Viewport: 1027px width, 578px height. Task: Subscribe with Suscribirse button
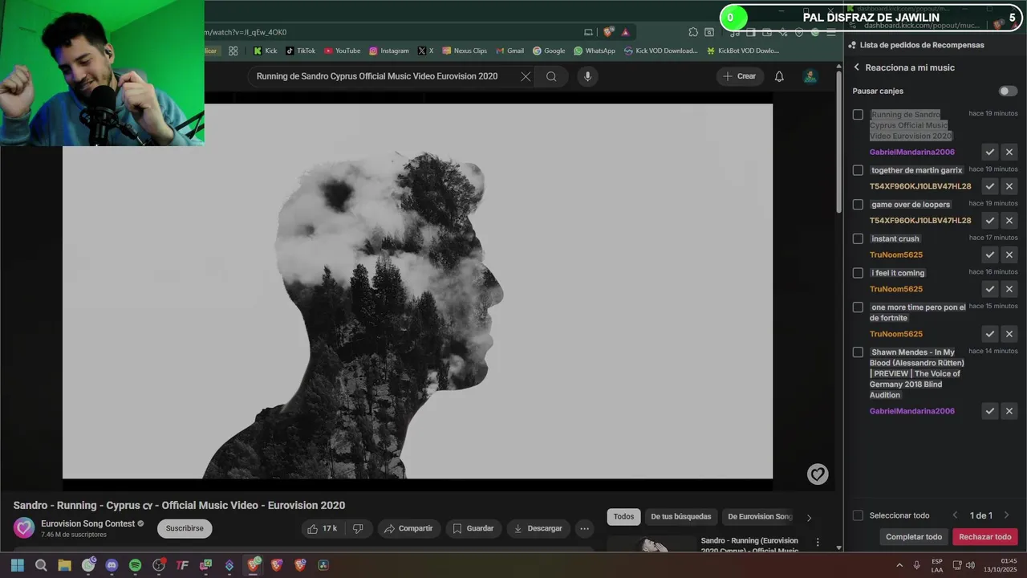(x=185, y=528)
